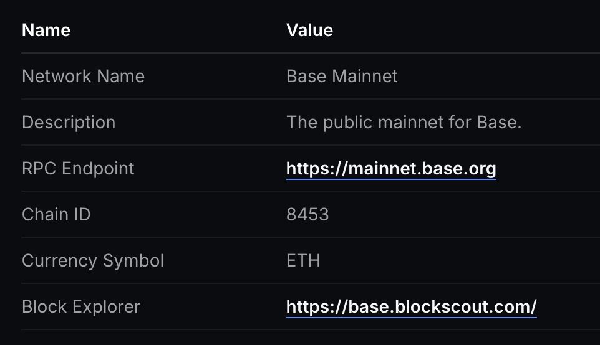Click the ETH currency symbol value
Screen dimensions: 600x345
click(303, 260)
